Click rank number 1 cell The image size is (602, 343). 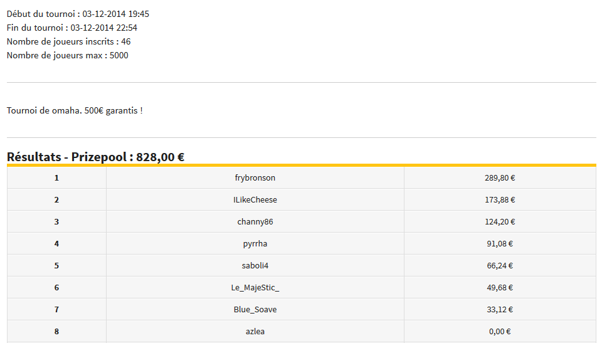point(56,178)
